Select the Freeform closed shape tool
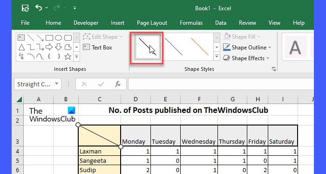Viewport: 326px width, 174px height. [68, 47]
